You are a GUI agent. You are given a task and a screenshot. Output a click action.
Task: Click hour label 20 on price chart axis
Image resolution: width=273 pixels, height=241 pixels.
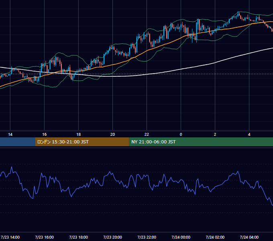tap(113, 135)
